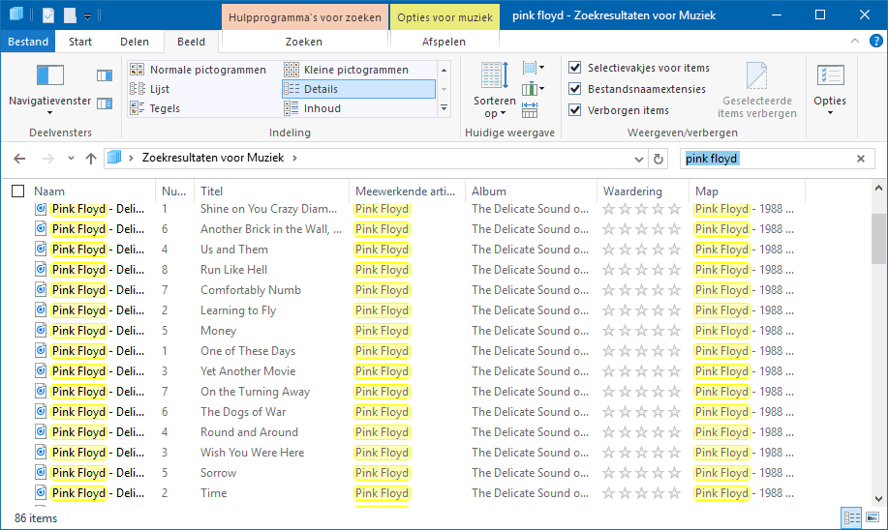Viewport: 888px width, 530px height.
Task: Click the vertical scrollbar thumb
Action: coord(878,238)
